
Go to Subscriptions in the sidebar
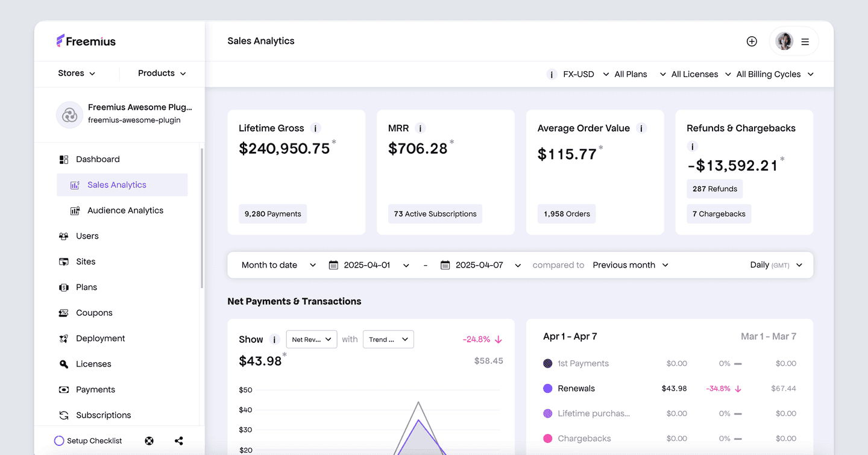103,415
